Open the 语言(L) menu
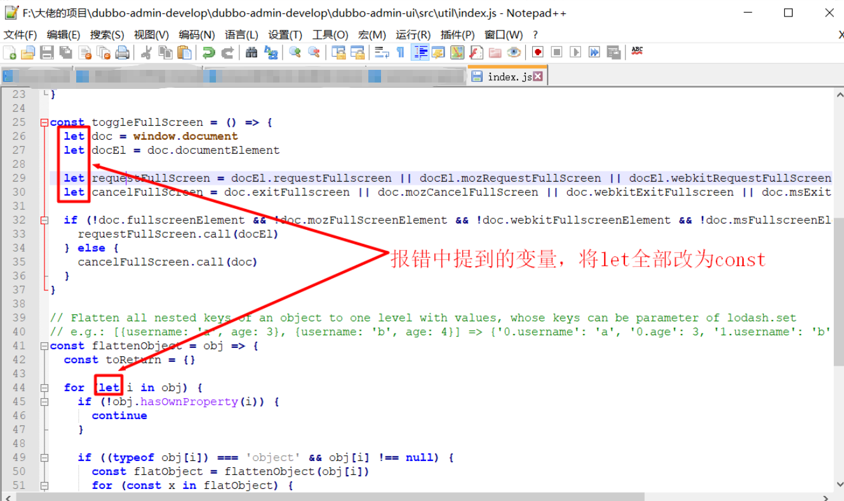The image size is (844, 501). [x=241, y=35]
